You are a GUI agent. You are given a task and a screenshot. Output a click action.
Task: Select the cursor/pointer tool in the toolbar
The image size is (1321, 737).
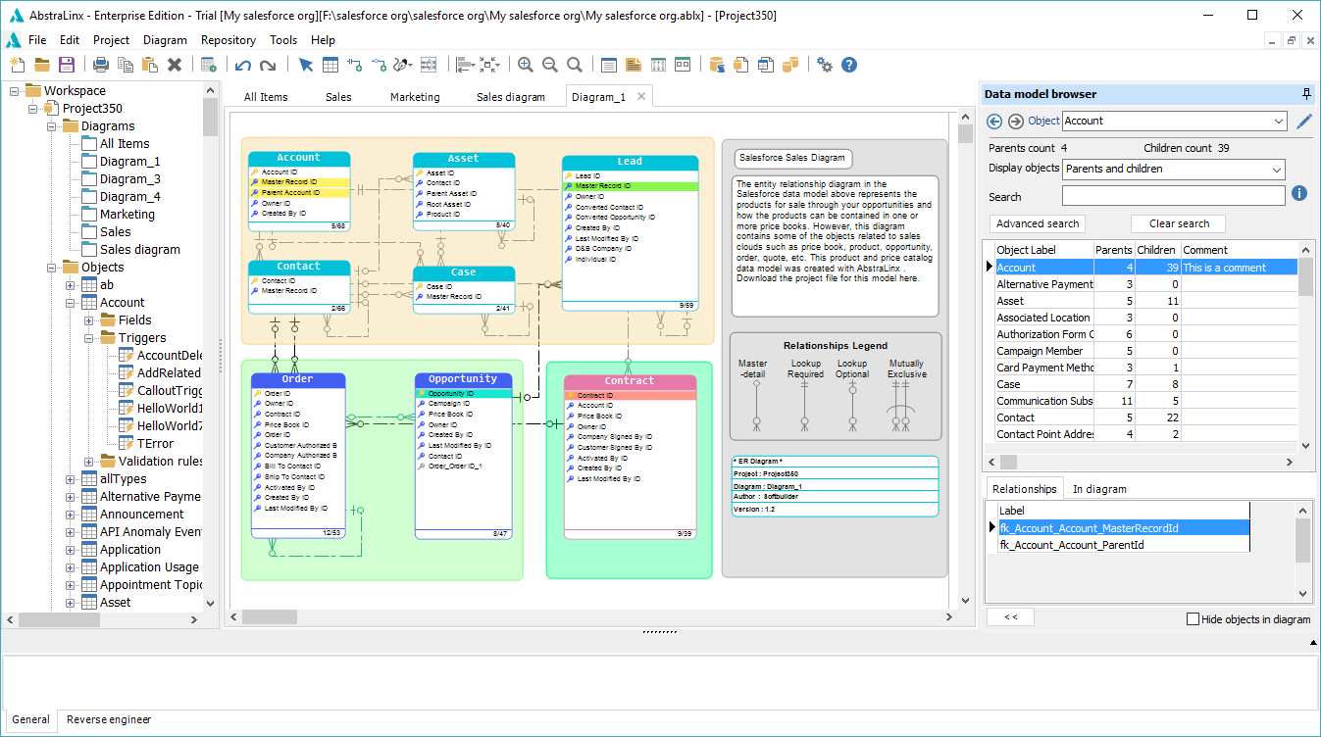click(305, 64)
